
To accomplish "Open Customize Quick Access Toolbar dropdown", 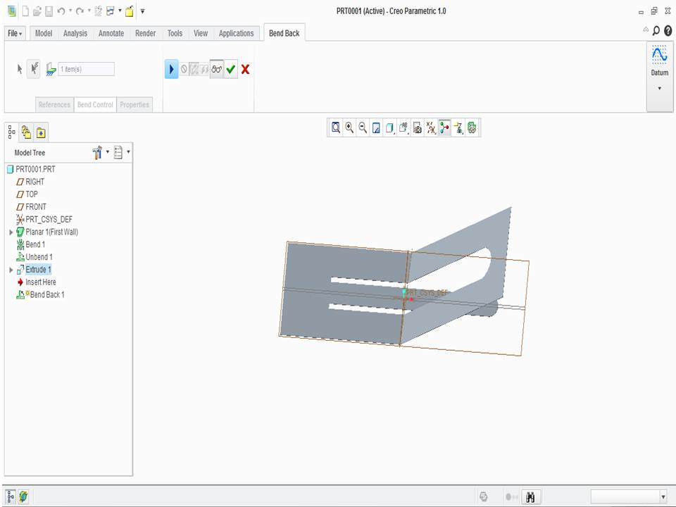I will [142, 11].
